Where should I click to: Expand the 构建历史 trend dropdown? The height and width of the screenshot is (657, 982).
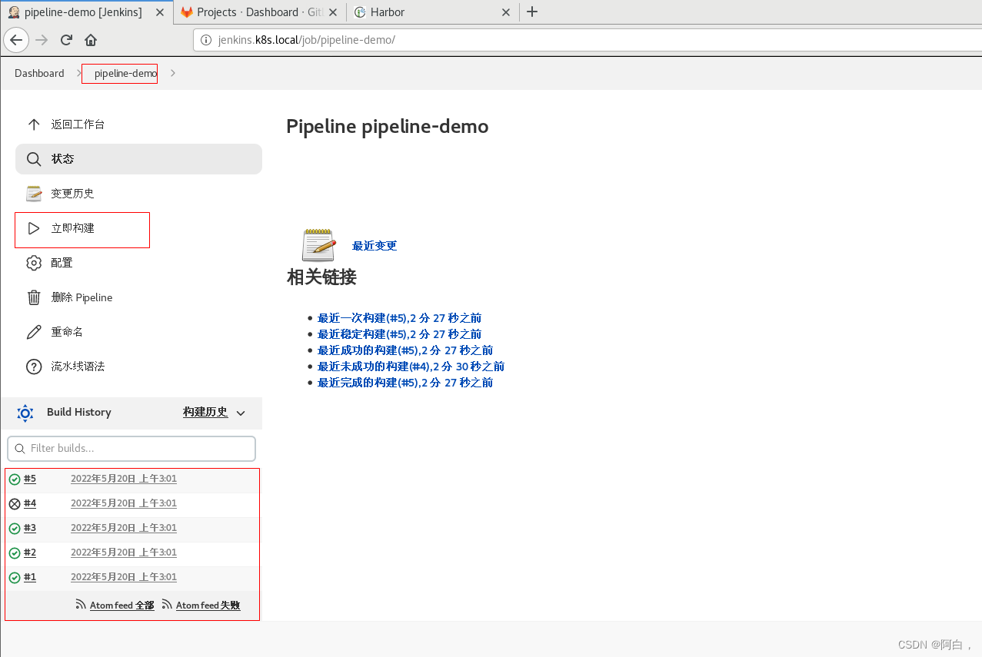tap(241, 413)
